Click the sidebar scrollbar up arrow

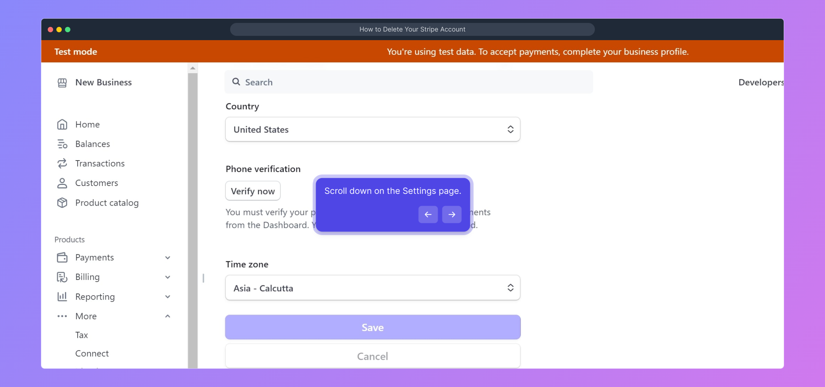click(193, 68)
